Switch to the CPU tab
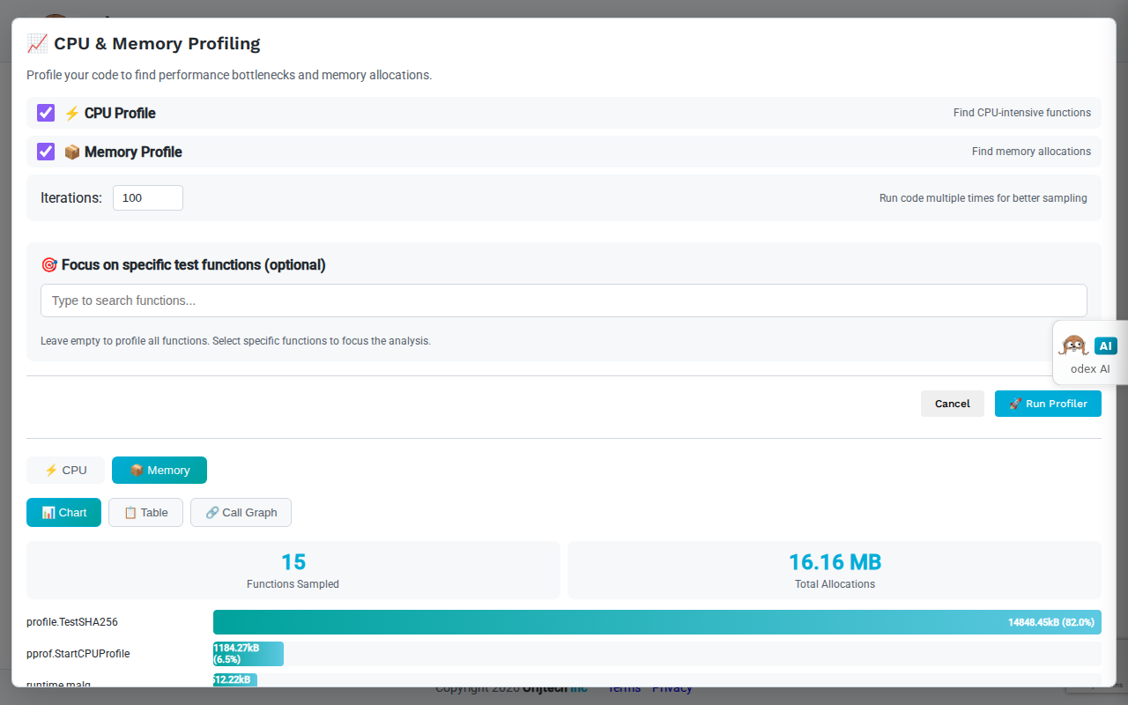Image resolution: width=1128 pixels, height=705 pixels. point(65,470)
